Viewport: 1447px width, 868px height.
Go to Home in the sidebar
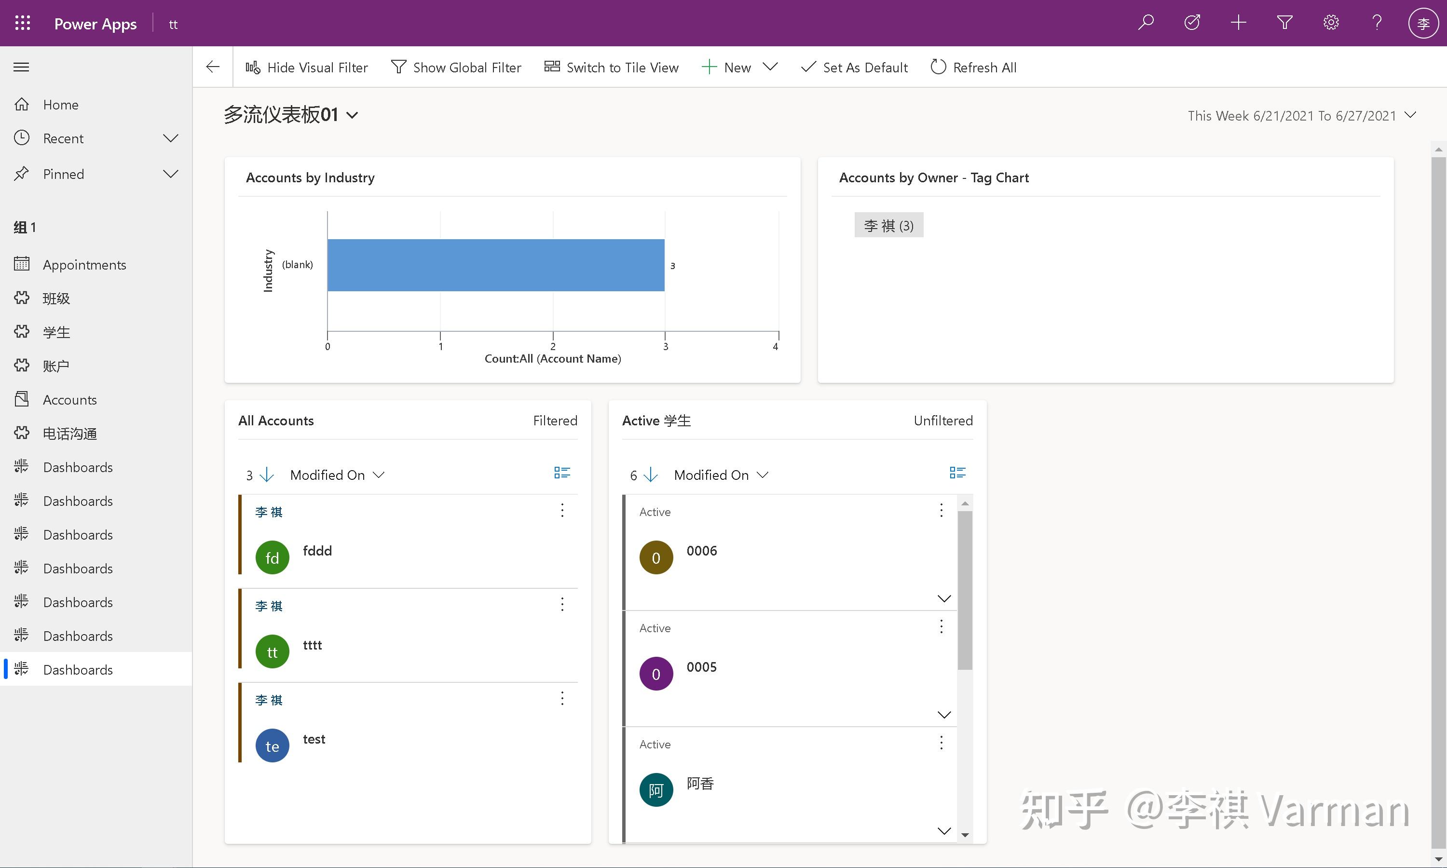[60, 105]
